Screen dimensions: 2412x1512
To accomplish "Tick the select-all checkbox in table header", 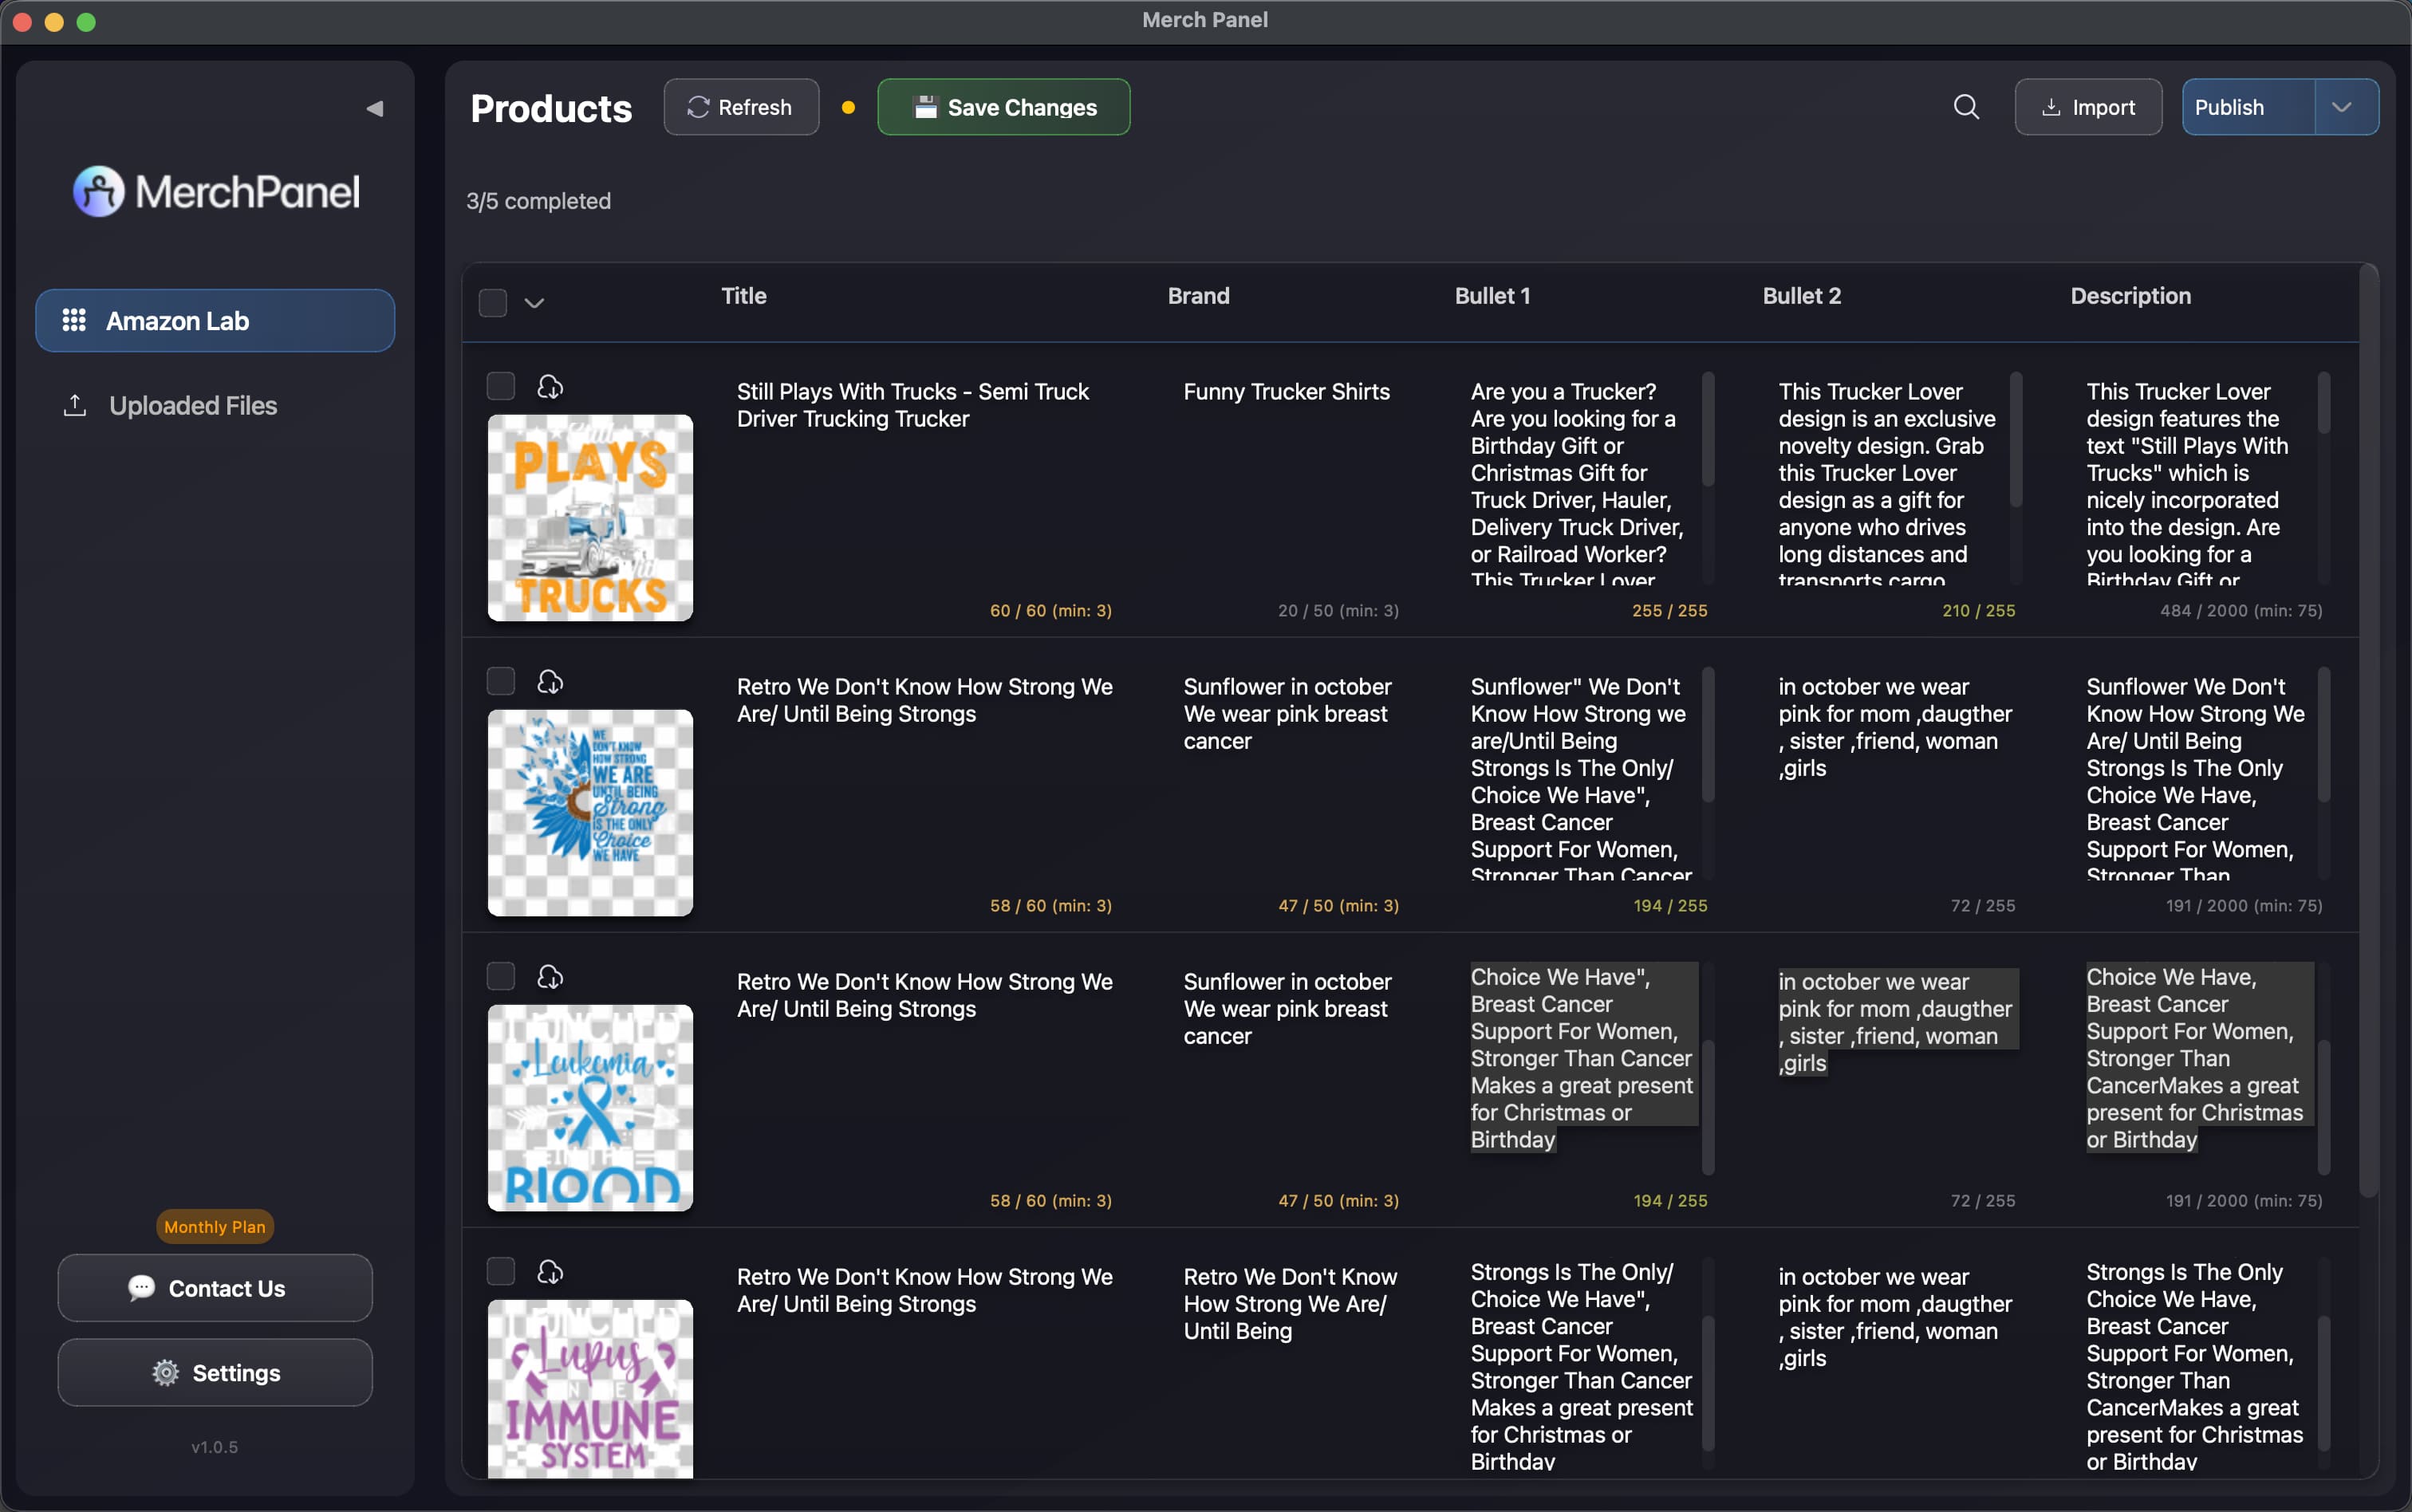I will click(x=493, y=302).
